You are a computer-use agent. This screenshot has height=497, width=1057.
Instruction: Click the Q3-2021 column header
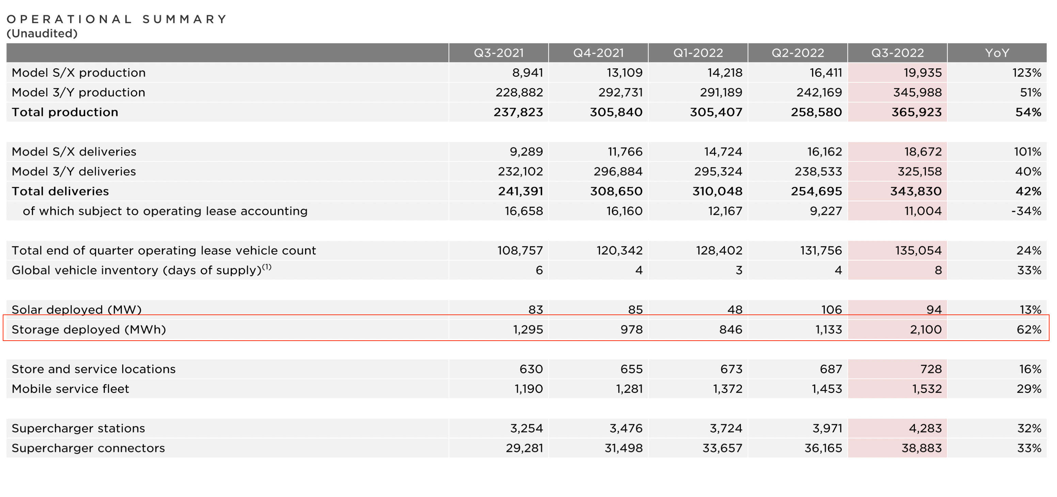pos(499,53)
